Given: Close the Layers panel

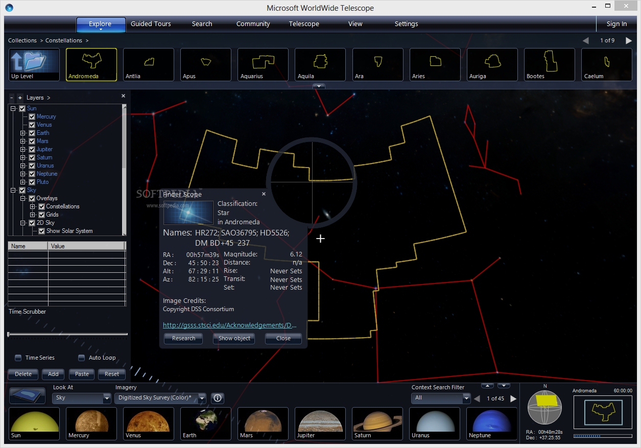Looking at the screenshot, I should click(123, 96).
